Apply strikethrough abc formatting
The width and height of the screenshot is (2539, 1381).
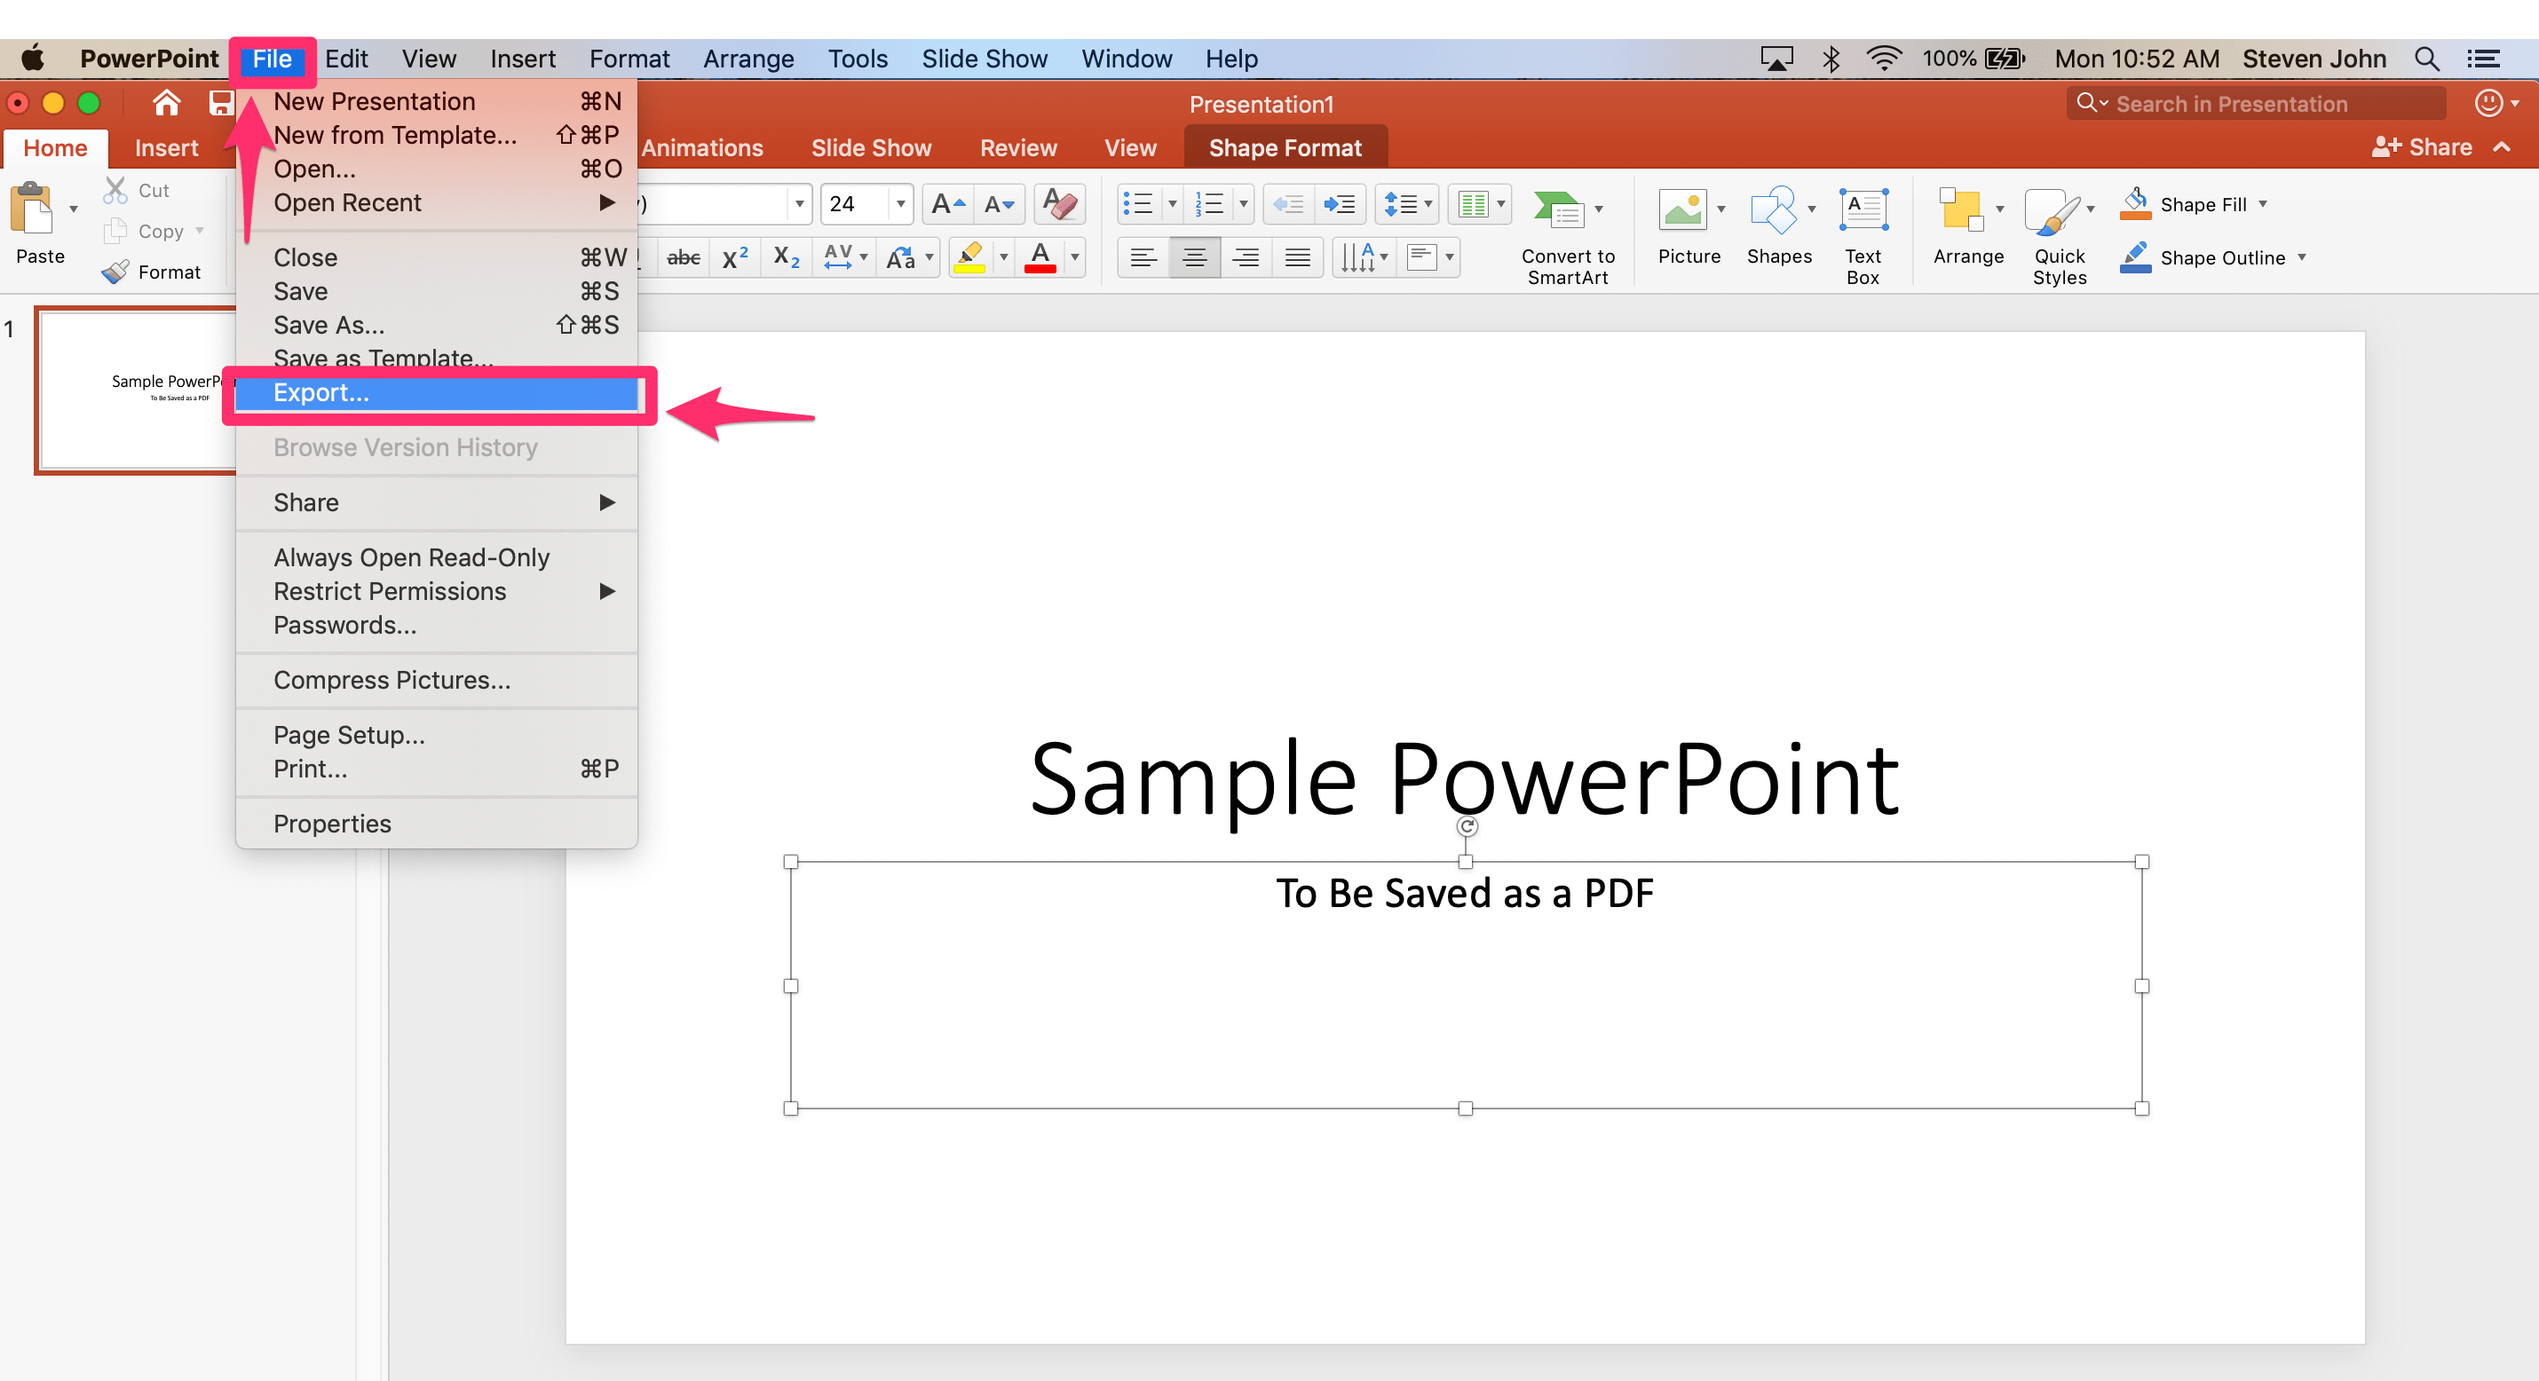pos(683,258)
